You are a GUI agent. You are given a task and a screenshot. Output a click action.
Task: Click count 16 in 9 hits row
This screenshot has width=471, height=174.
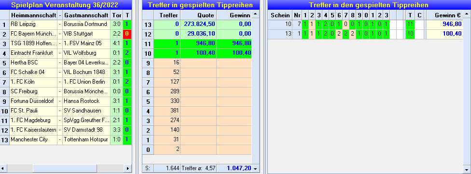point(167,63)
